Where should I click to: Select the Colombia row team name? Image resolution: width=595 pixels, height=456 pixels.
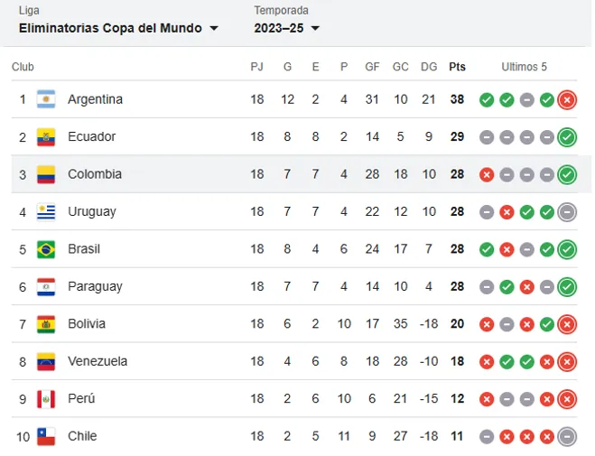[95, 174]
